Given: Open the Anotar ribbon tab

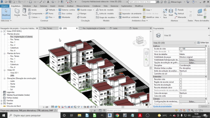Looking at the screenshot, I should tap(61, 6).
